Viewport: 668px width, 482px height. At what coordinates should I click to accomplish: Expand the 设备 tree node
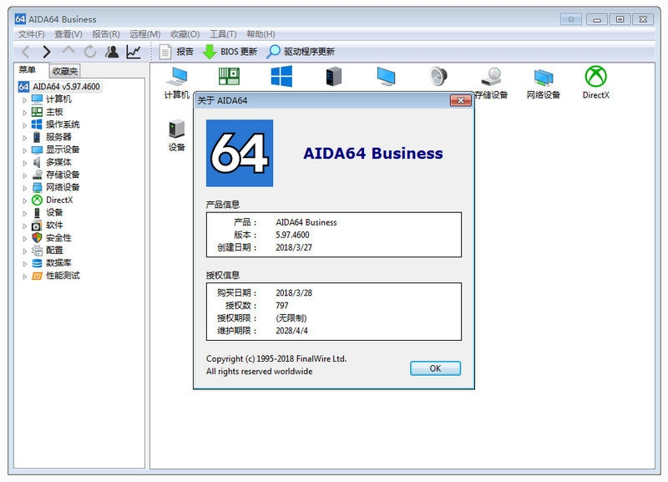click(24, 213)
